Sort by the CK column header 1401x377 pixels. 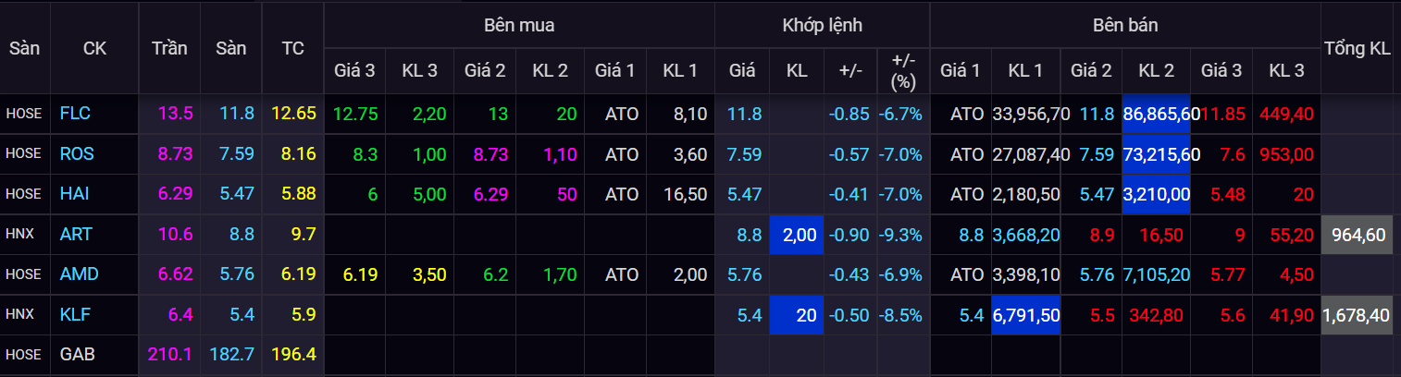click(x=94, y=48)
